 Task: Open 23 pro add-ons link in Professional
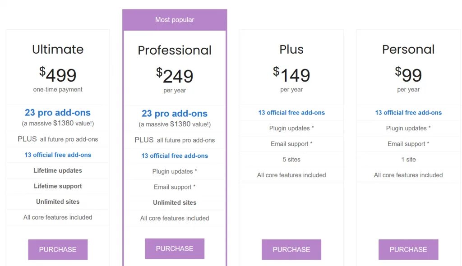click(175, 114)
